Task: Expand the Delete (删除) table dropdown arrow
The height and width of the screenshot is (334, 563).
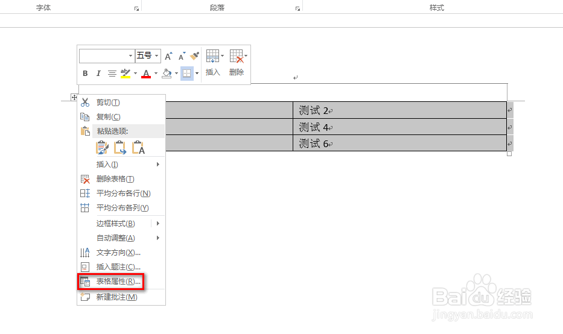Action: (246, 56)
